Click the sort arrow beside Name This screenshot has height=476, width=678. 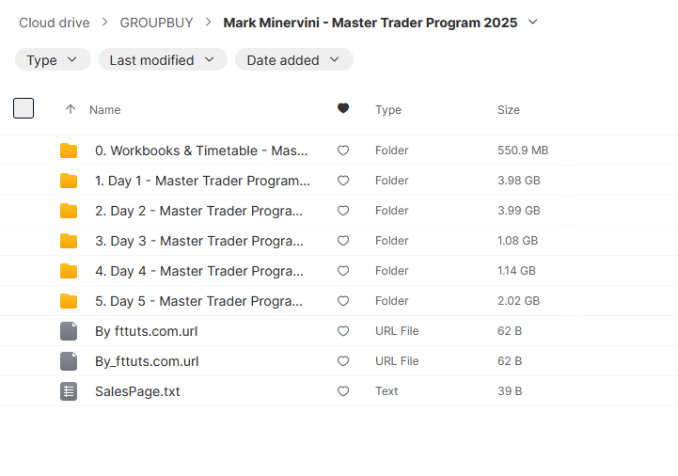coord(71,110)
